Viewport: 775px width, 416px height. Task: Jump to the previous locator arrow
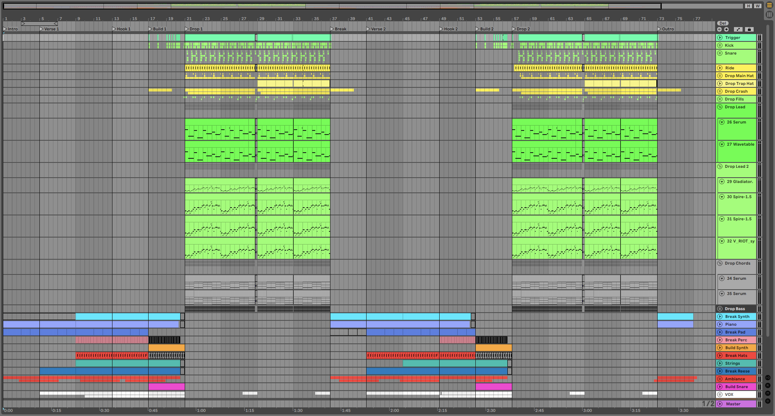pyautogui.click(x=719, y=30)
